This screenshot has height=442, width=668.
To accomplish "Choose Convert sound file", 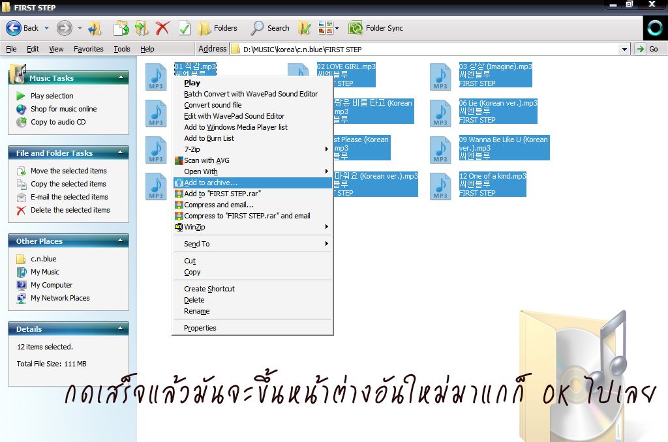I will [x=252, y=105].
